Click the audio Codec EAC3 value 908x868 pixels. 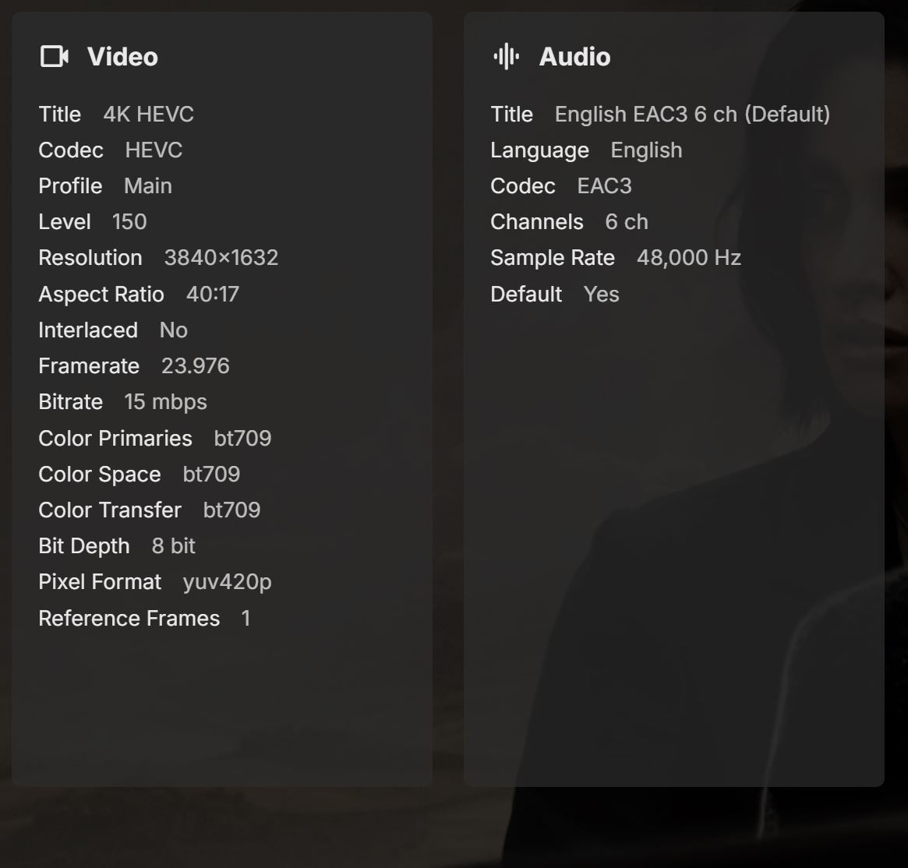click(605, 186)
